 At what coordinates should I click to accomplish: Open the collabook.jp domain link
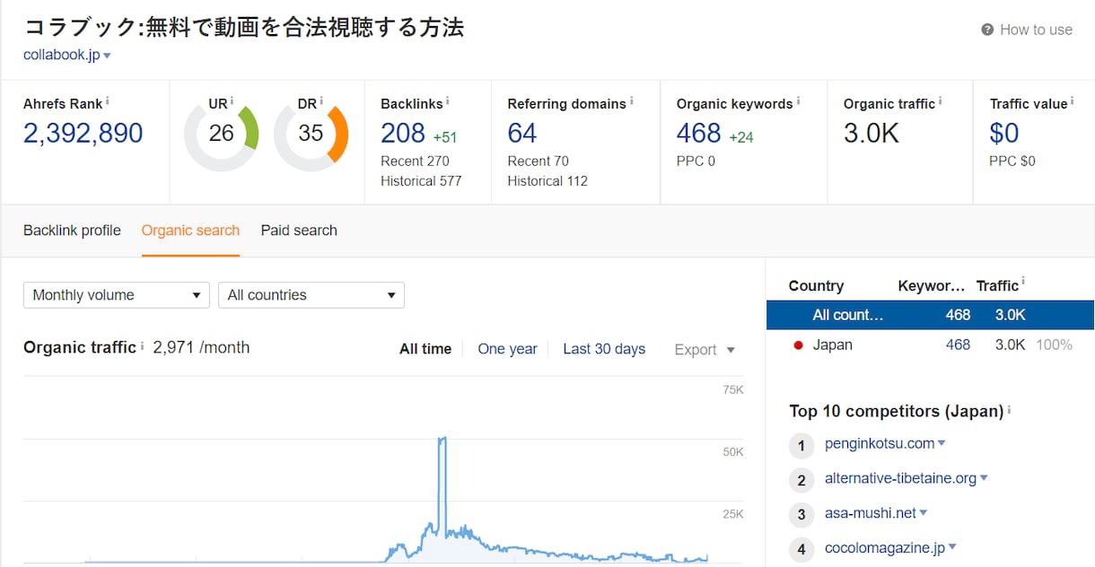point(62,55)
